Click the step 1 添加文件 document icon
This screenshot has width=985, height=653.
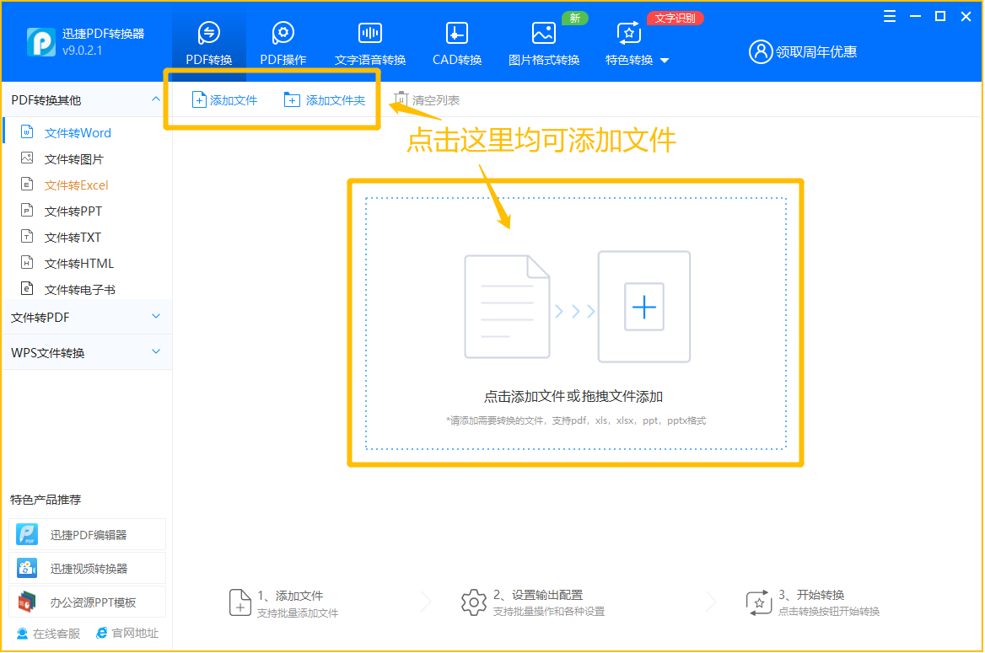pos(240,602)
